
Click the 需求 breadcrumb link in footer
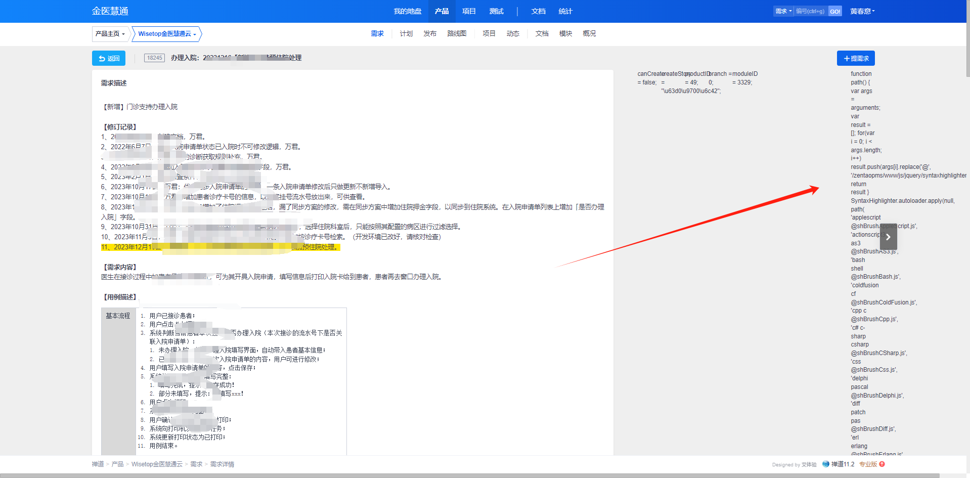(196, 464)
